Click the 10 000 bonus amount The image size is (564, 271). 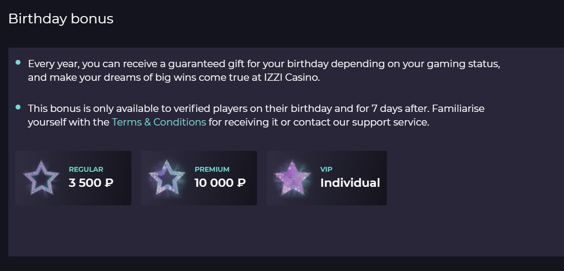click(x=214, y=183)
